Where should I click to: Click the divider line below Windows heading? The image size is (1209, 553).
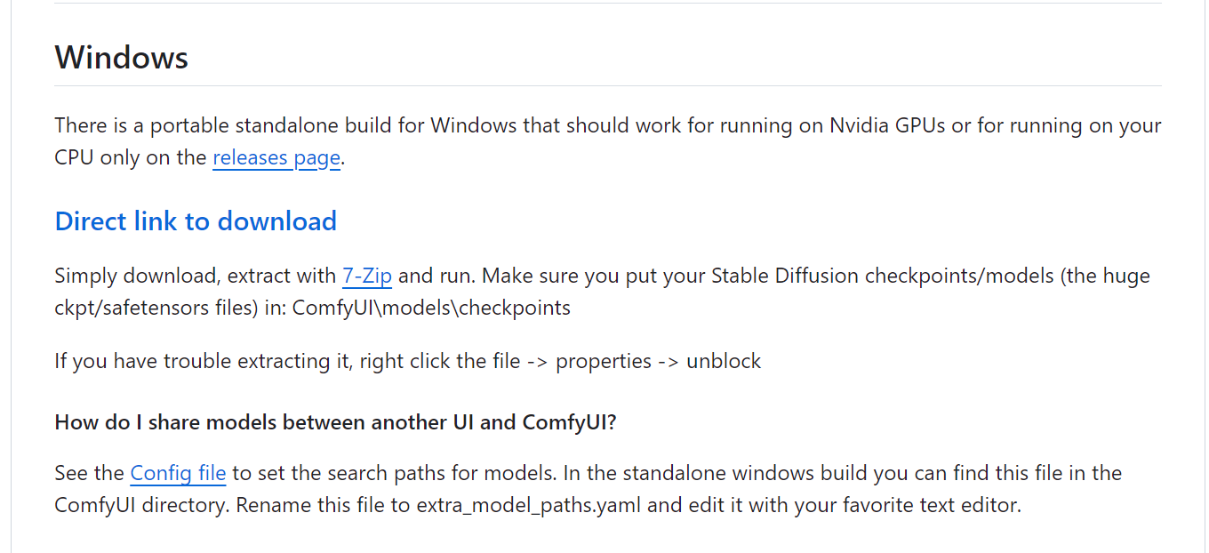pyautogui.click(x=608, y=86)
